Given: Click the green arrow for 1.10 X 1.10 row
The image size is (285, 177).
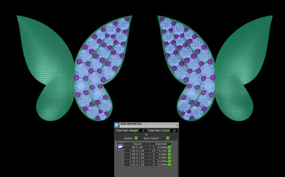Looking at the screenshot, I should (x=170, y=161).
